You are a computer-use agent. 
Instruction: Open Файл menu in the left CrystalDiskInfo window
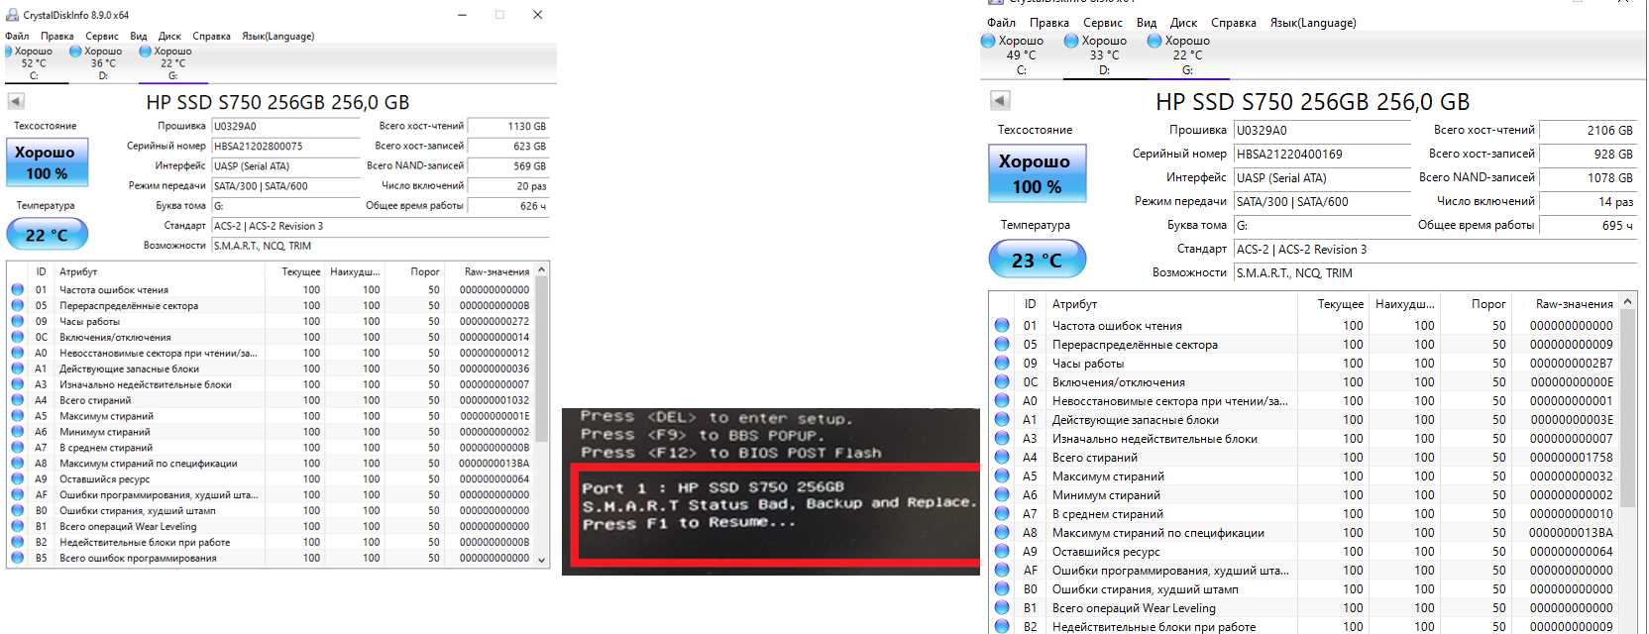17,36
